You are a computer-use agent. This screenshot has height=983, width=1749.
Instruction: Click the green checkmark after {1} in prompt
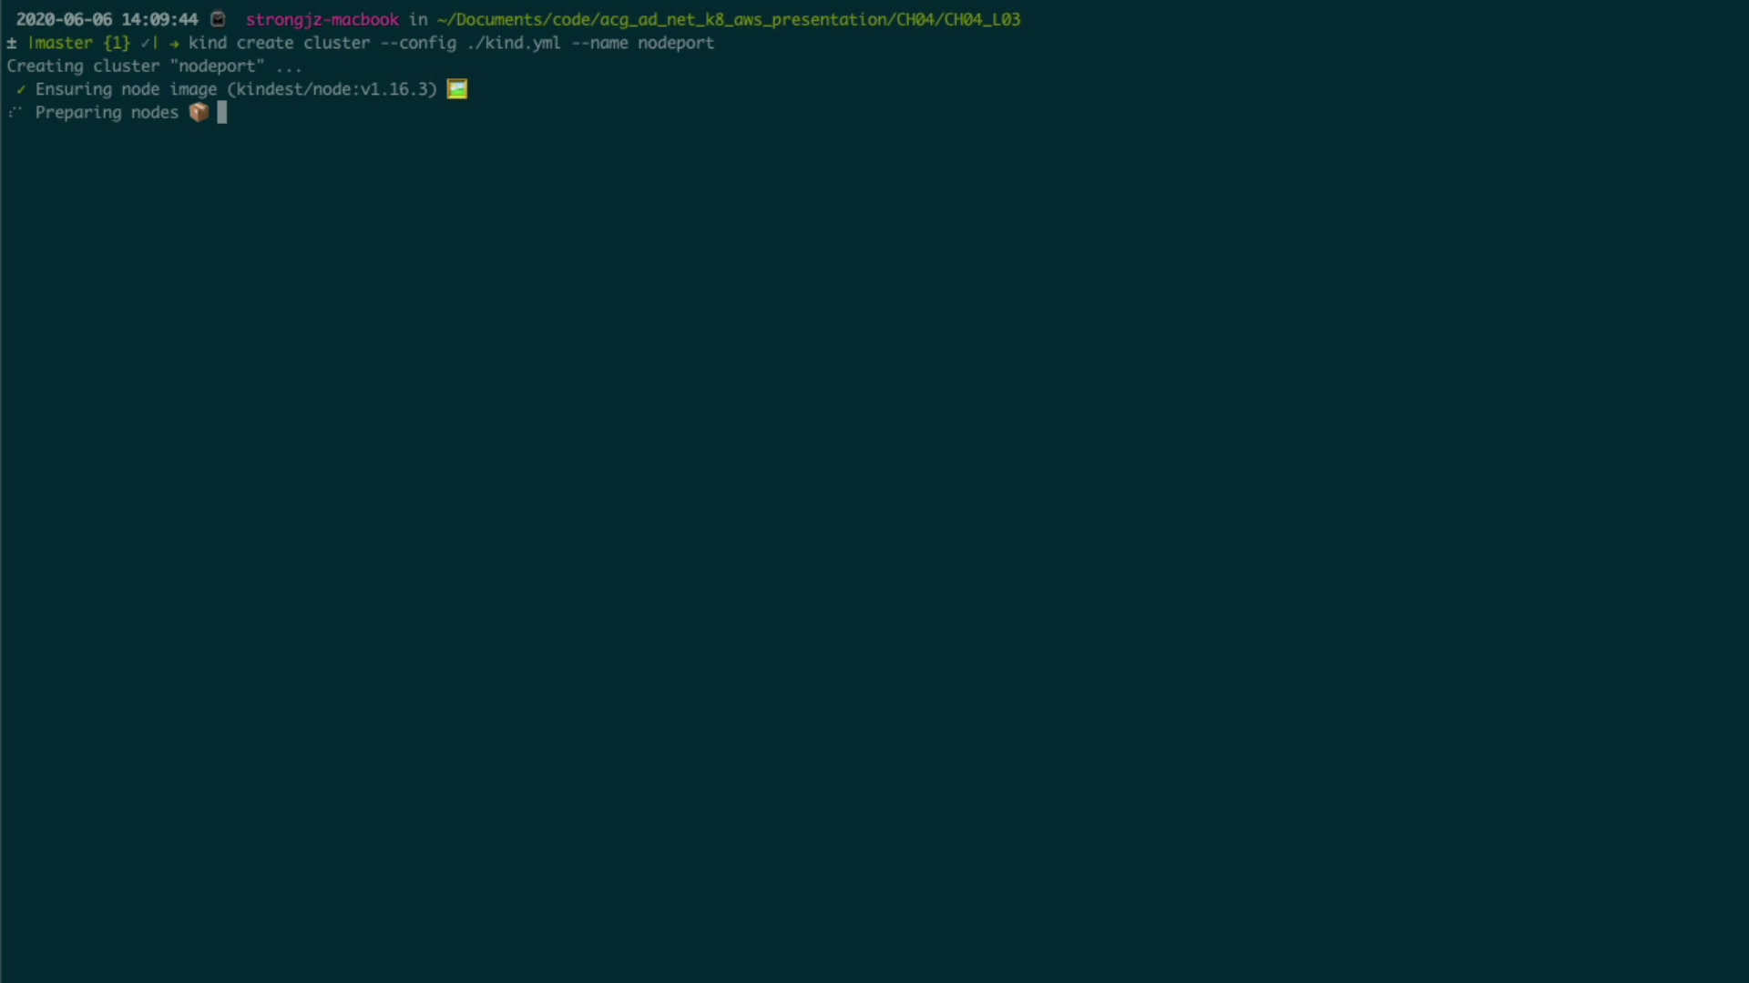[146, 43]
